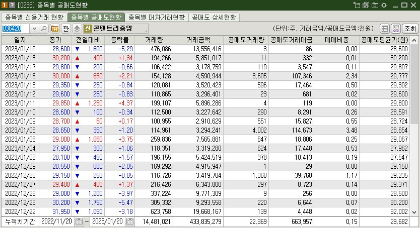Maximize the 공매도현황 window
The height and width of the screenshot is (228, 420).
(404, 5)
